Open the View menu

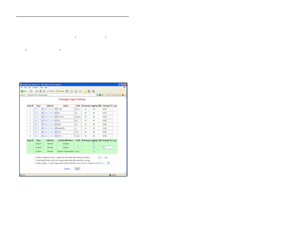tap(29, 87)
